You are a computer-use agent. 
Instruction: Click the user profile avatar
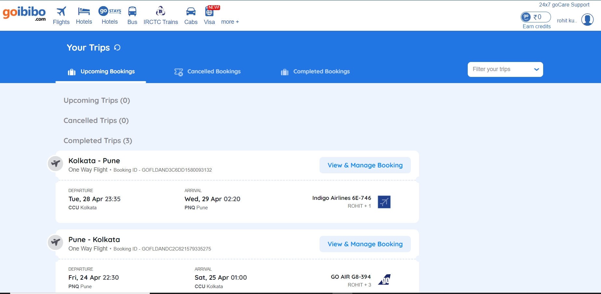(x=587, y=19)
